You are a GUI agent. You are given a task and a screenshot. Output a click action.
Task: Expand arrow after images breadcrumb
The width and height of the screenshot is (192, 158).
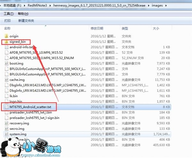point(166,5)
